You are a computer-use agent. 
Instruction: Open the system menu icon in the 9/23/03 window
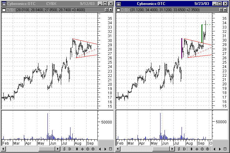(119, 4)
